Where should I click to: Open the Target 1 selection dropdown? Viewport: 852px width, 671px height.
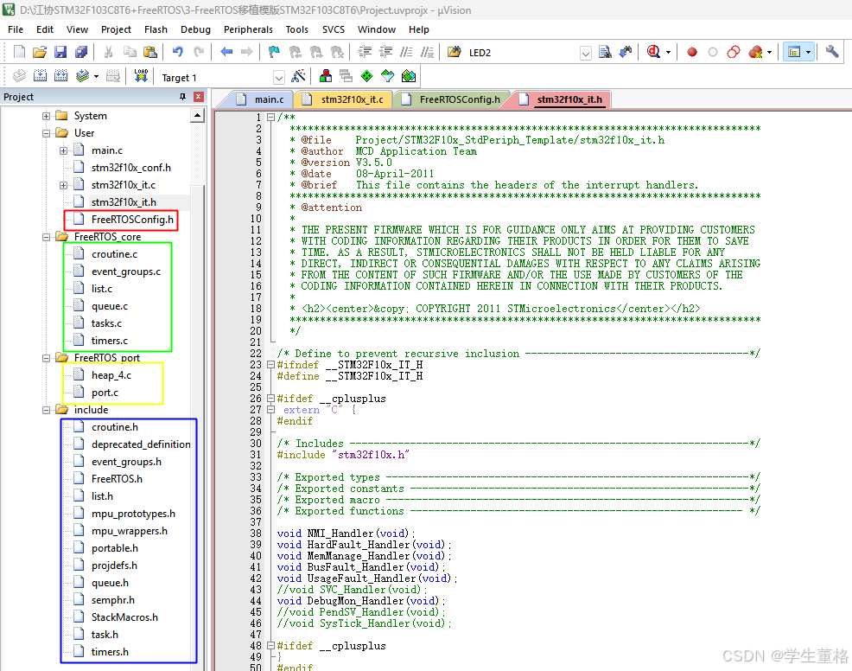pos(279,78)
